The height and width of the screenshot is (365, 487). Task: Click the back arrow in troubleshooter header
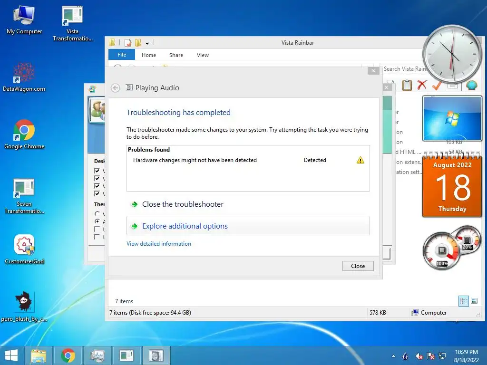(x=115, y=88)
